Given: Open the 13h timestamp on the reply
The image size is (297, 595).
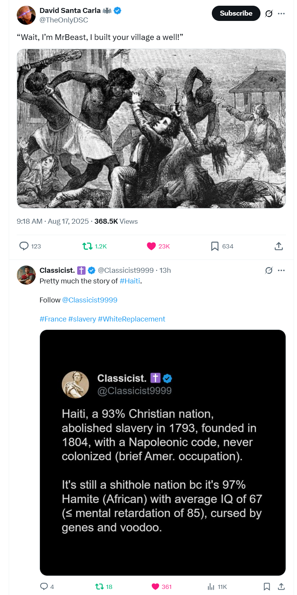Looking at the screenshot, I should 165,270.
